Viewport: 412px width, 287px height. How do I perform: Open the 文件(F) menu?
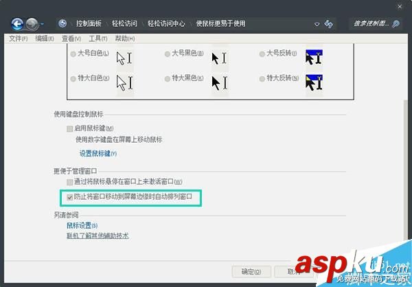tap(18, 38)
